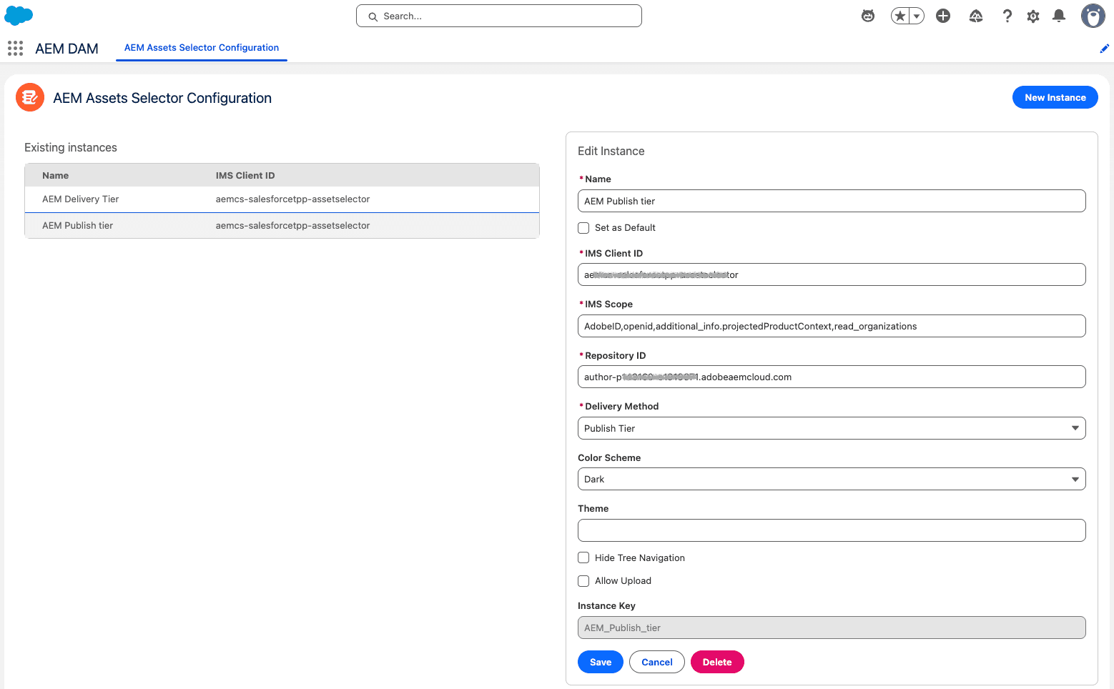Select the AEM Publish tier row
The height and width of the screenshot is (689, 1114).
tap(282, 226)
